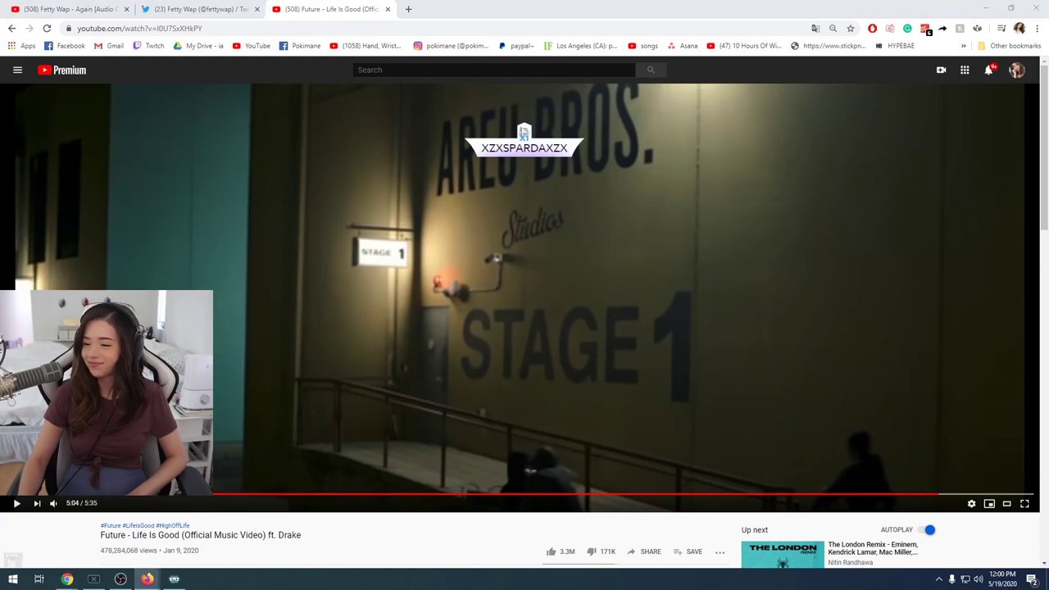The height and width of the screenshot is (590, 1049).
Task: Click the #Future hashtag link
Action: click(x=111, y=525)
